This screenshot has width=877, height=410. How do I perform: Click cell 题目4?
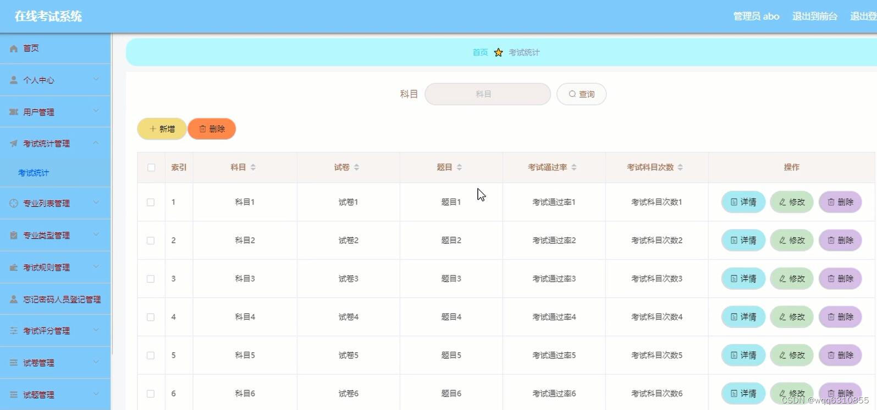451,317
